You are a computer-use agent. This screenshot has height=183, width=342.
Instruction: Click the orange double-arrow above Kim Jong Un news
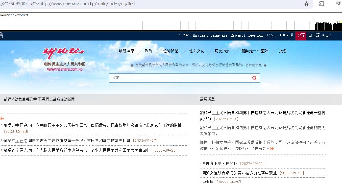[2, 118]
